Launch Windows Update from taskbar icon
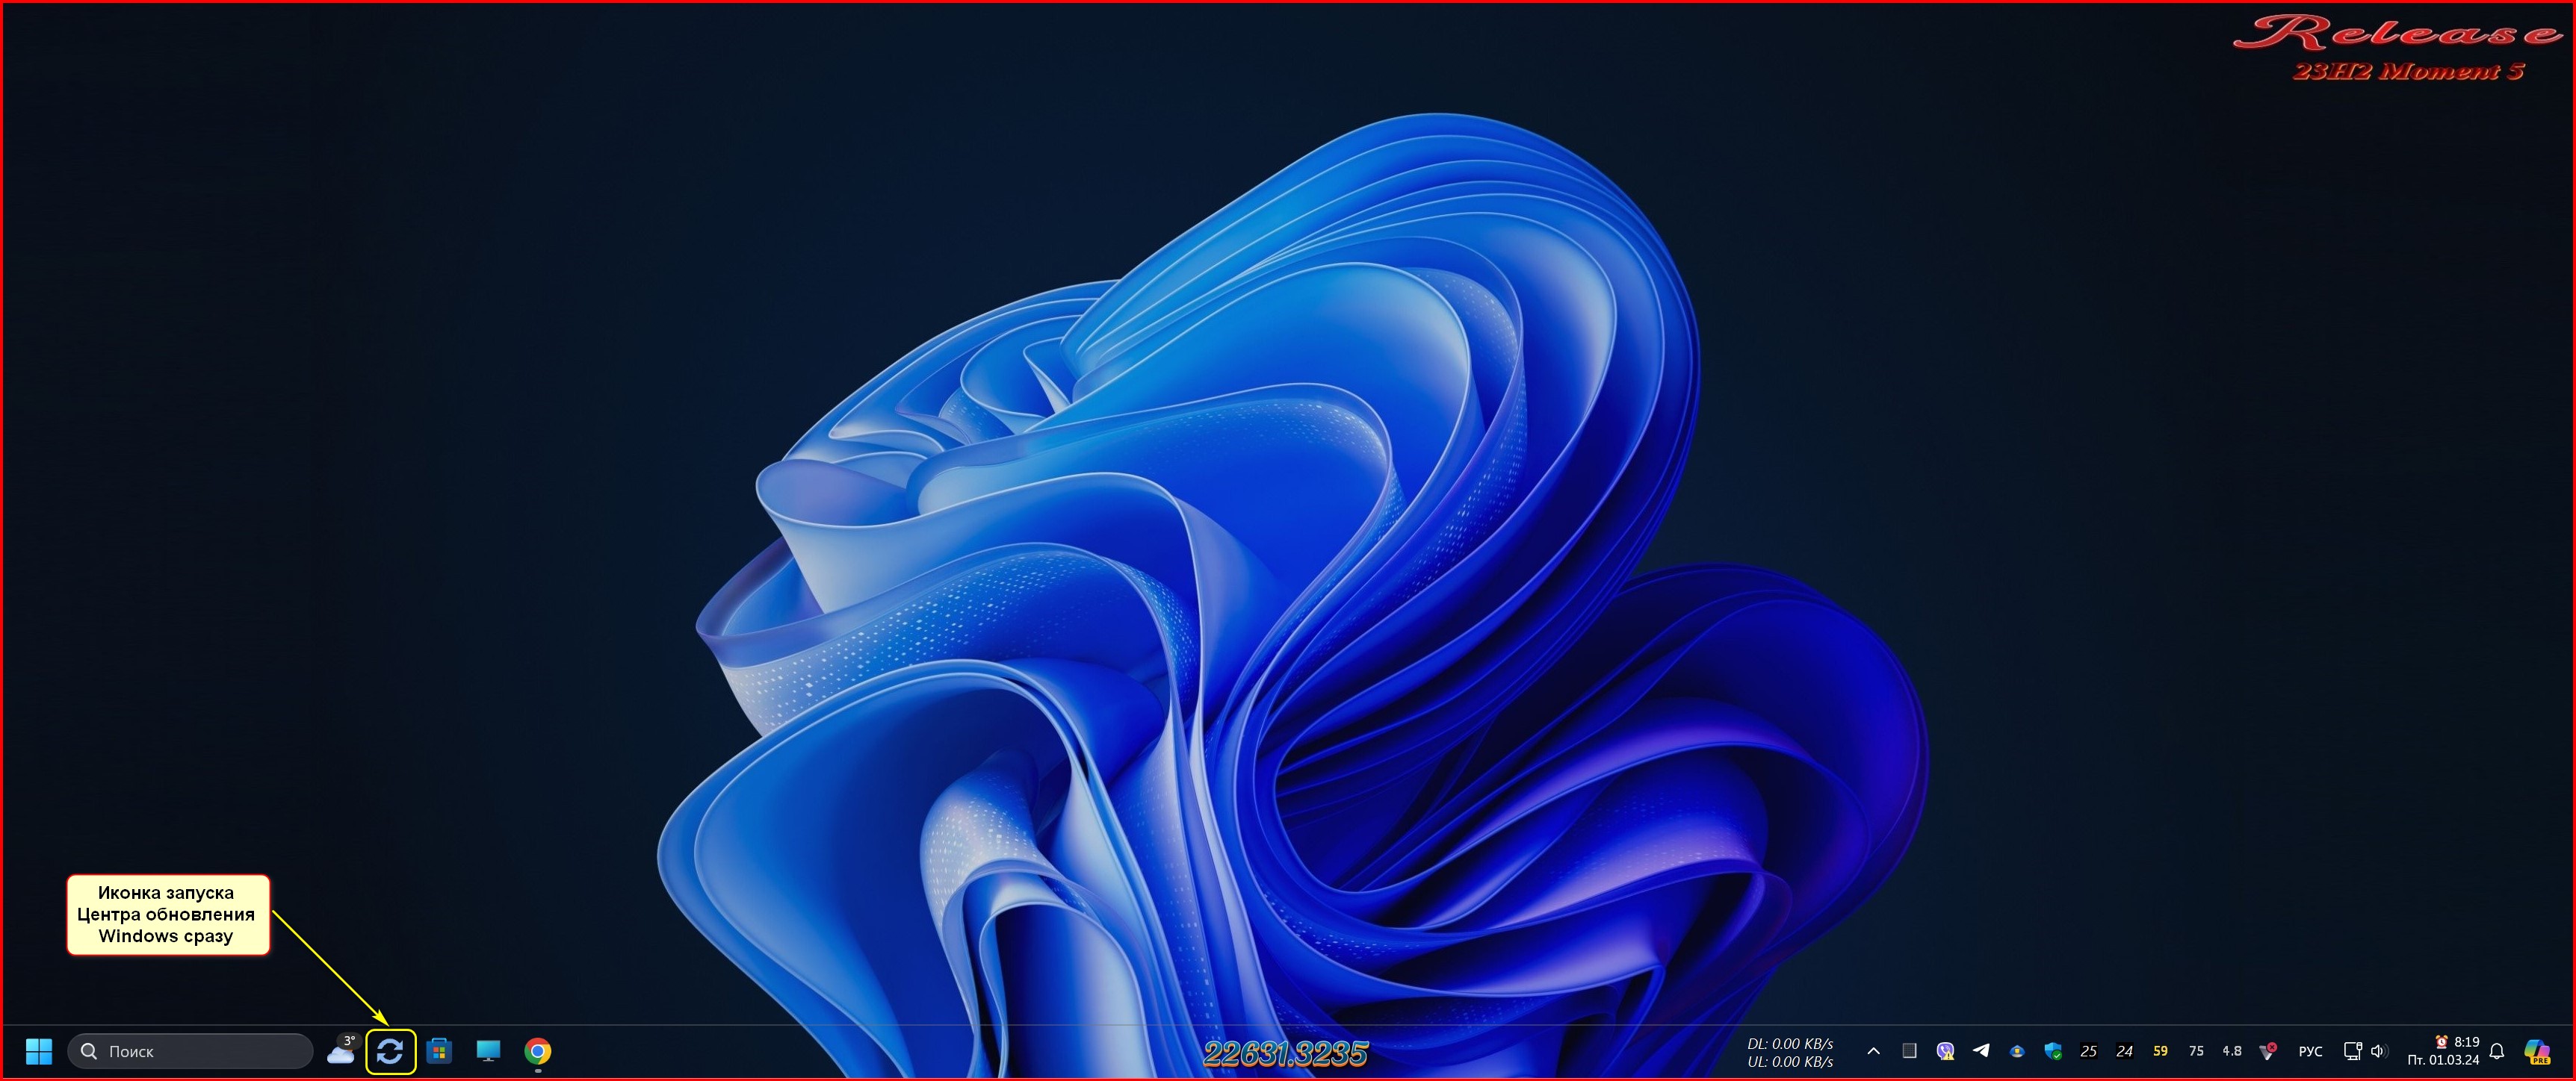Viewport: 2576px width, 1081px height. tap(390, 1051)
